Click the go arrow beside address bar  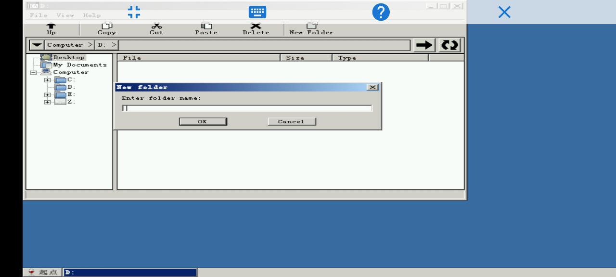[x=424, y=45]
